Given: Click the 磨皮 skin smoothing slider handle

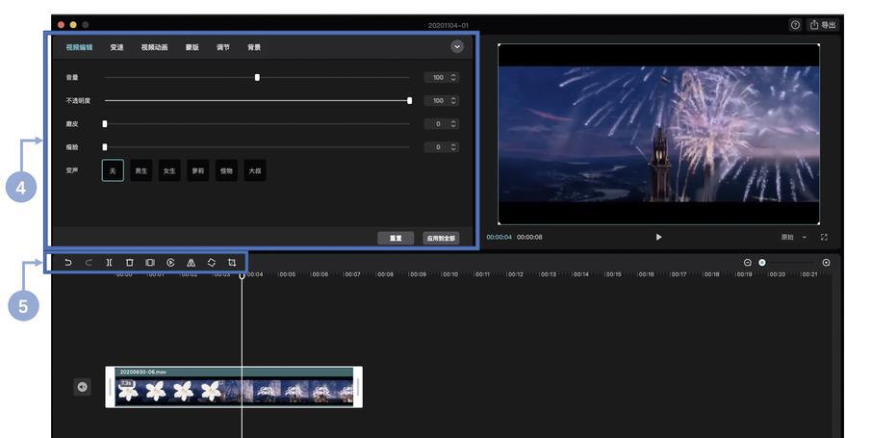Looking at the screenshot, I should [x=105, y=124].
